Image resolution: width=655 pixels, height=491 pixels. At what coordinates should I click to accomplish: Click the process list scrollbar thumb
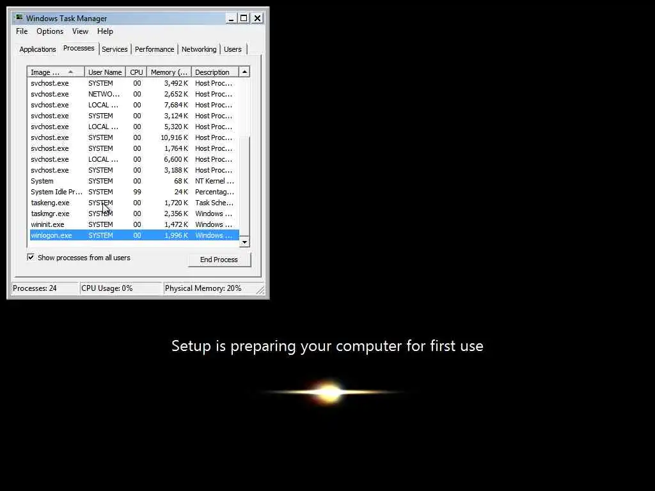(x=244, y=186)
